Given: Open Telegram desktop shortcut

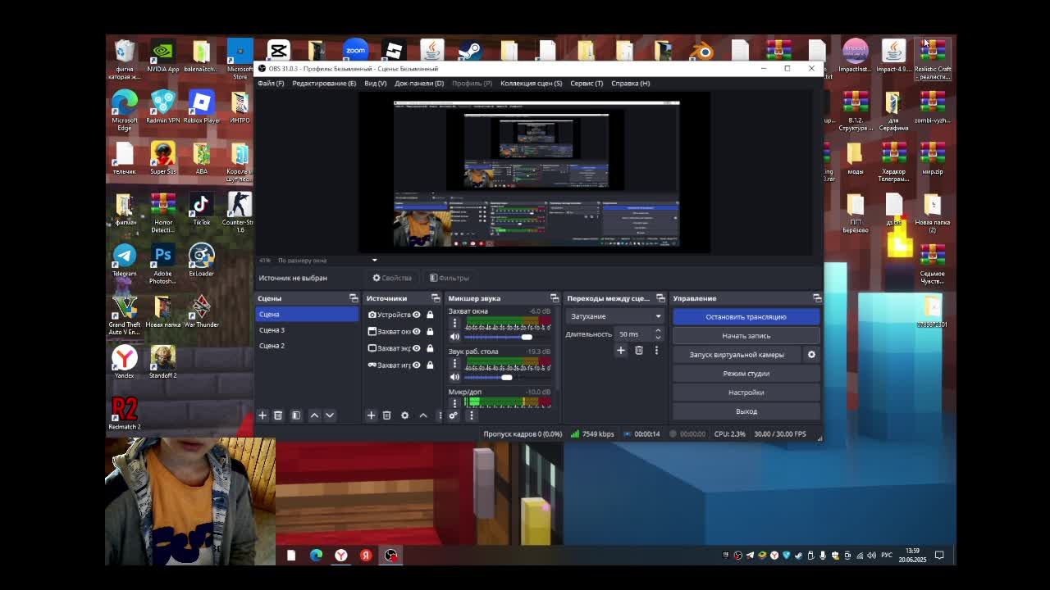Looking at the screenshot, I should click(125, 261).
